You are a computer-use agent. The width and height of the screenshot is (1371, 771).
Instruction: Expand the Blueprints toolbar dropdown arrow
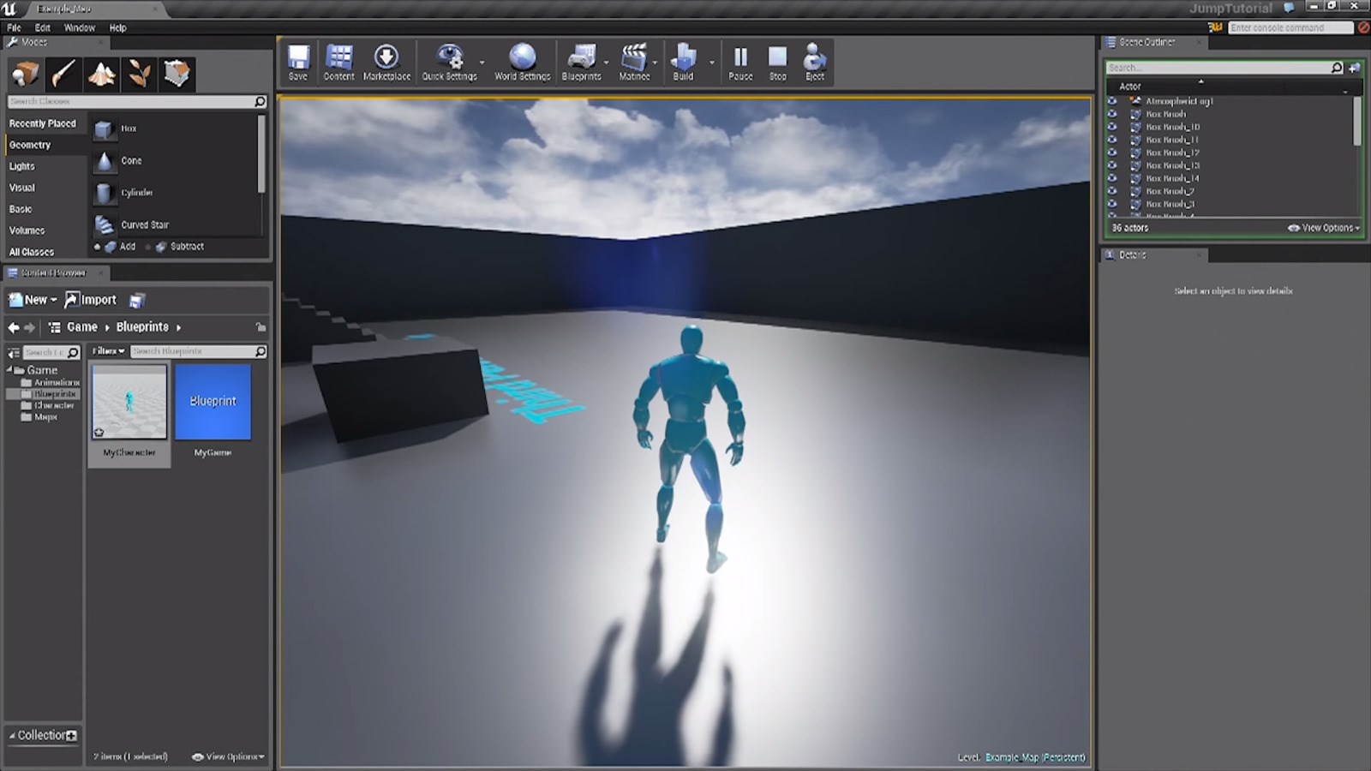pos(607,63)
